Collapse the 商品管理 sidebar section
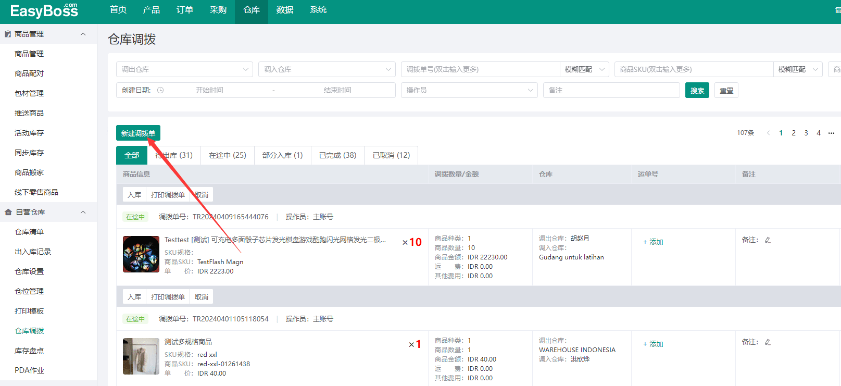The height and width of the screenshot is (386, 841). click(x=83, y=34)
